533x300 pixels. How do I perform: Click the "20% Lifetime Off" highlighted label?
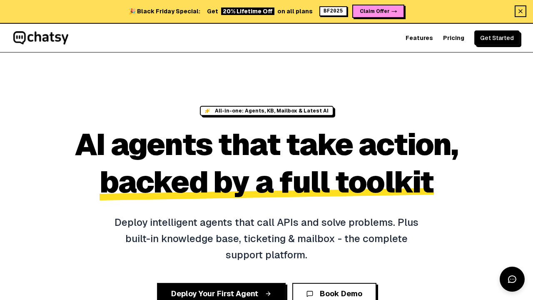click(x=247, y=11)
